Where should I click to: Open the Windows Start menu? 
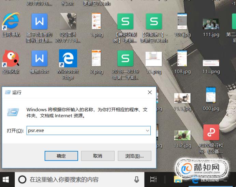click(x=6, y=180)
